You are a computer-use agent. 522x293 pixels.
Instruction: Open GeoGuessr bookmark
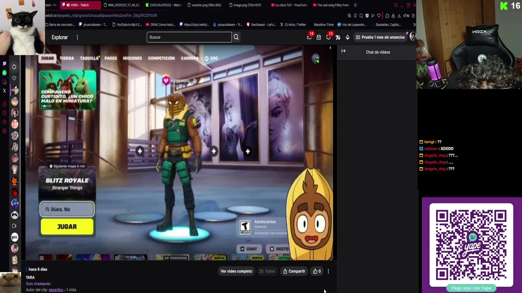click(261, 24)
